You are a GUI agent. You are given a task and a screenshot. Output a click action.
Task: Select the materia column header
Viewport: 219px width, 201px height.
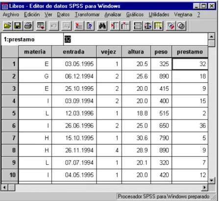35,52
